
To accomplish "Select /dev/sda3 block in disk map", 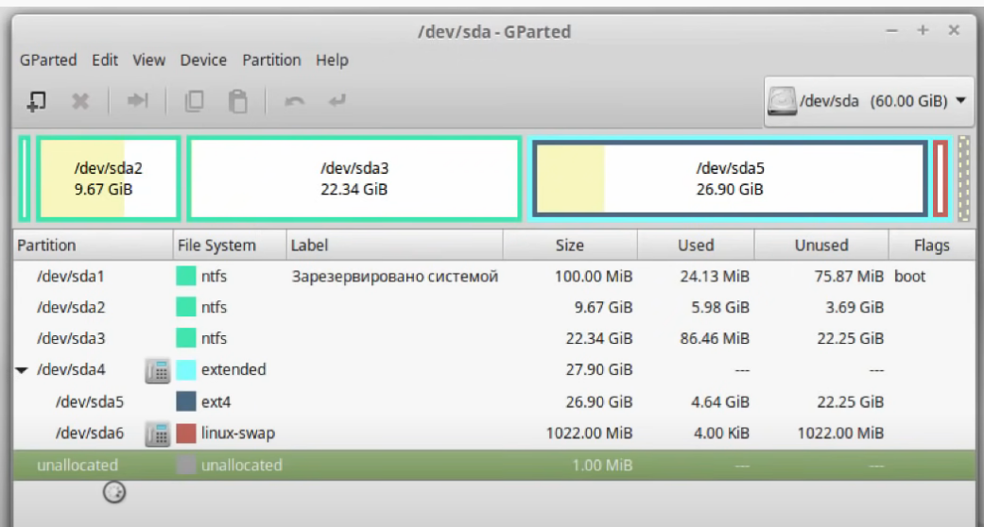I will pos(354,178).
